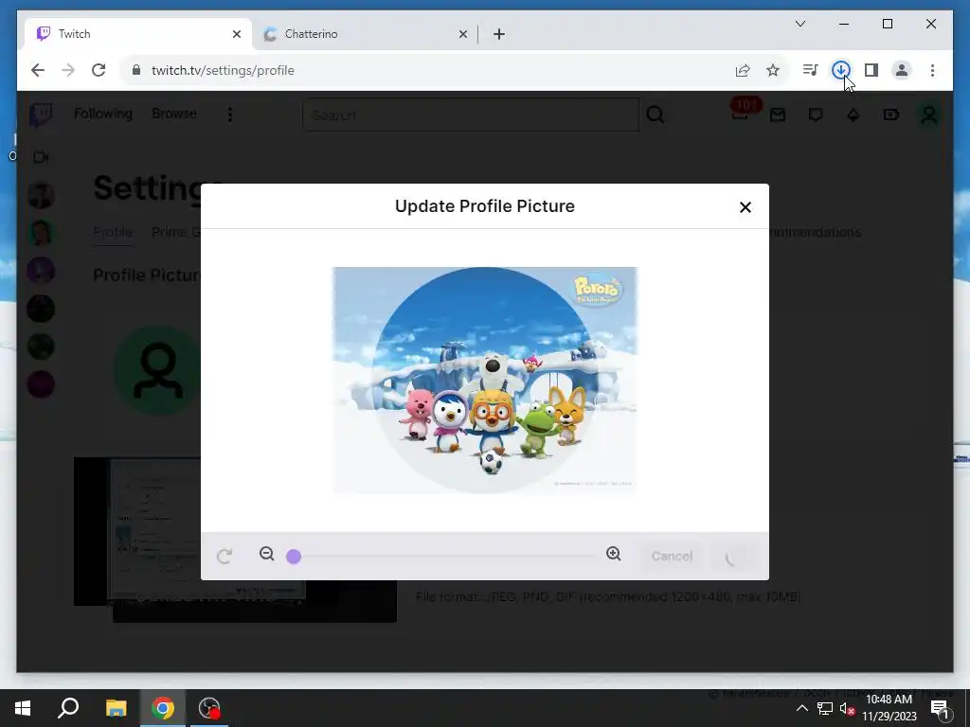This screenshot has width=970, height=727.
Task: Open the Get Bits icon
Action: coord(853,115)
